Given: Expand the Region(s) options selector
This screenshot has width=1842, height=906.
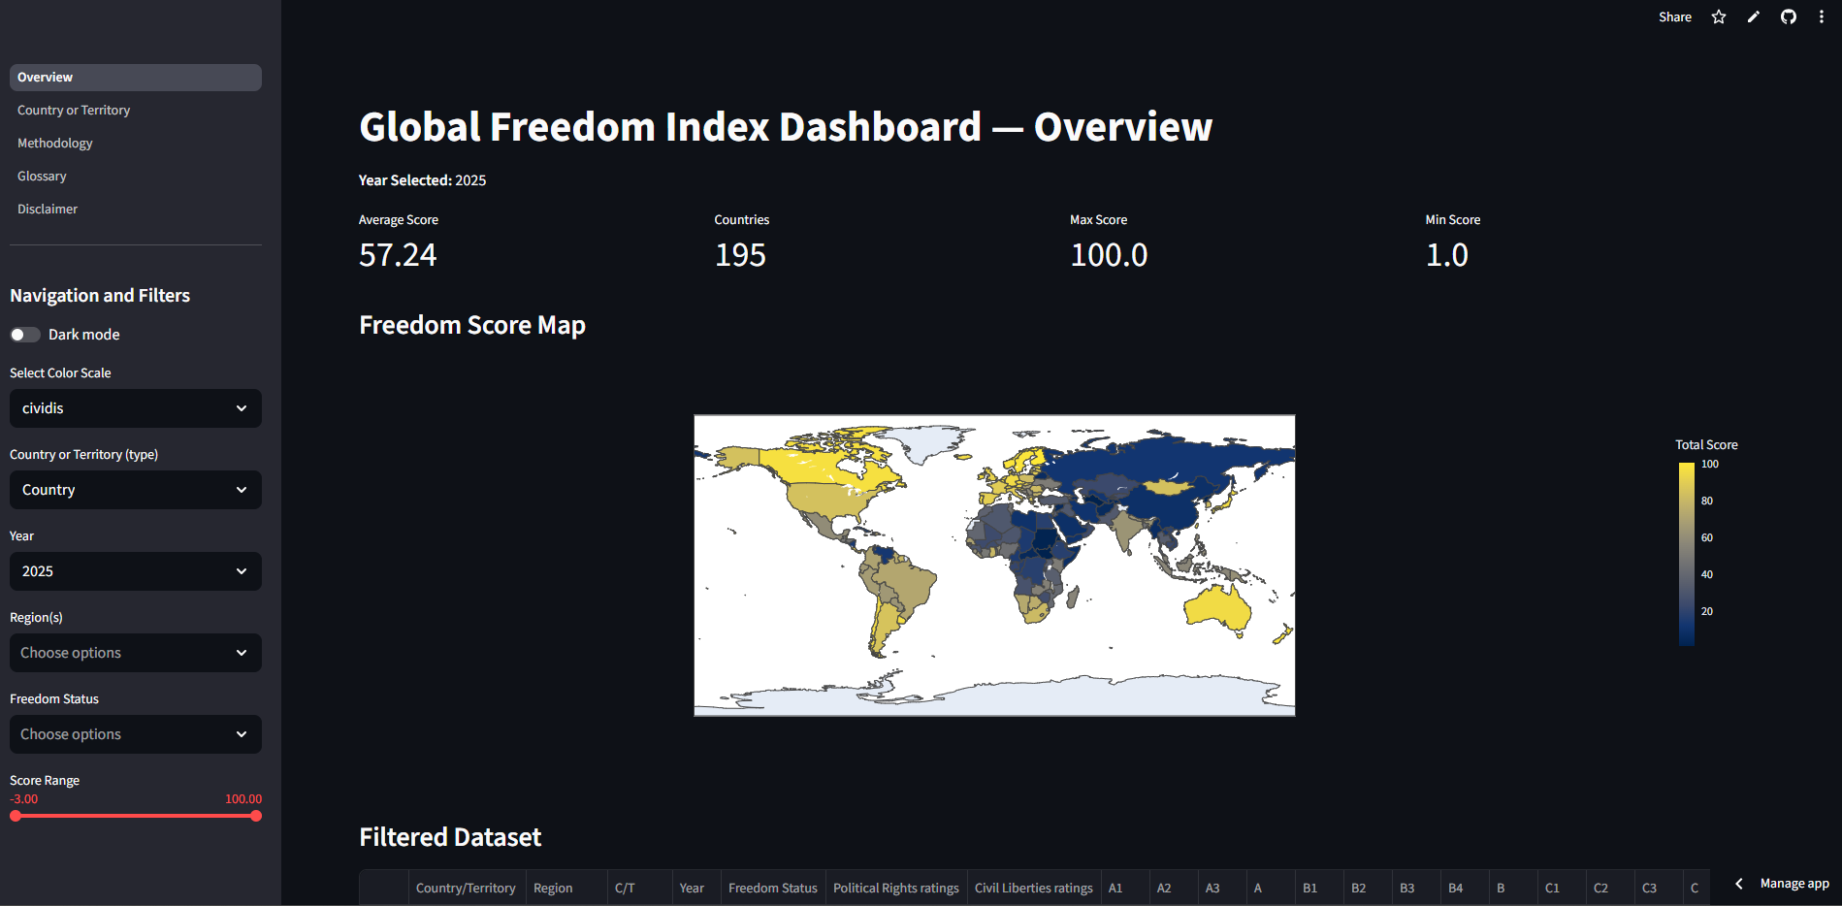Looking at the screenshot, I should (135, 653).
